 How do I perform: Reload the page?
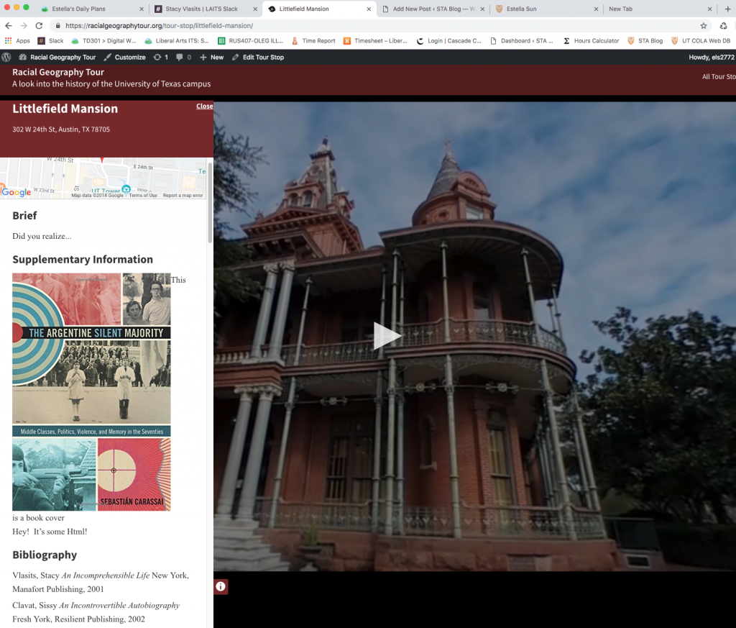(39, 26)
